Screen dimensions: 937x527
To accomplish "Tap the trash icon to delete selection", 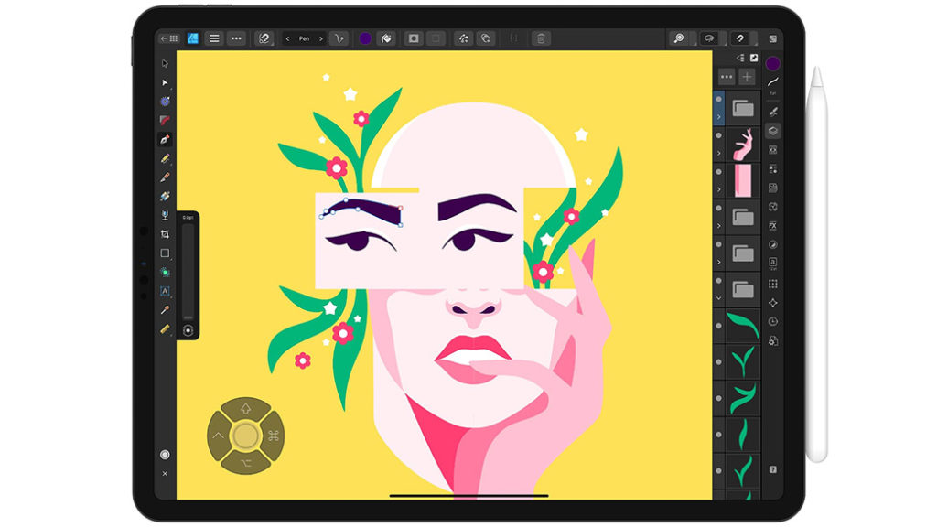I will coord(540,38).
